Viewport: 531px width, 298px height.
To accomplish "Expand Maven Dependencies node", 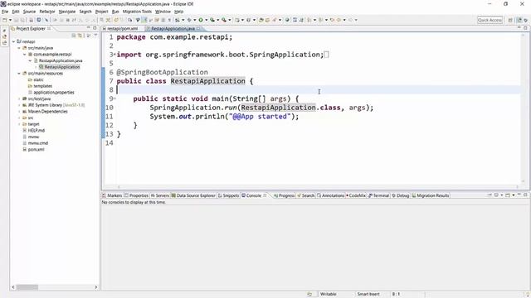I will (19, 112).
